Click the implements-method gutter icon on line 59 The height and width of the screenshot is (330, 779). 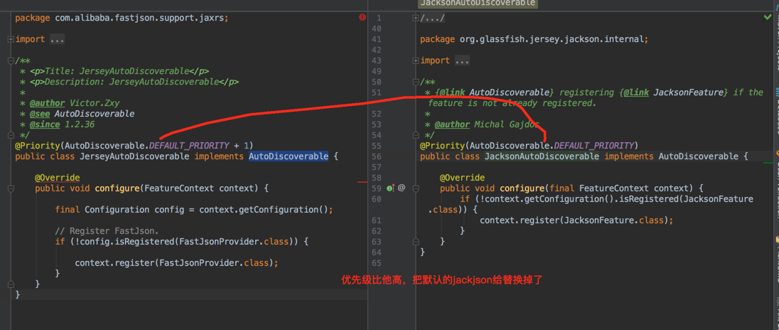tap(390, 188)
